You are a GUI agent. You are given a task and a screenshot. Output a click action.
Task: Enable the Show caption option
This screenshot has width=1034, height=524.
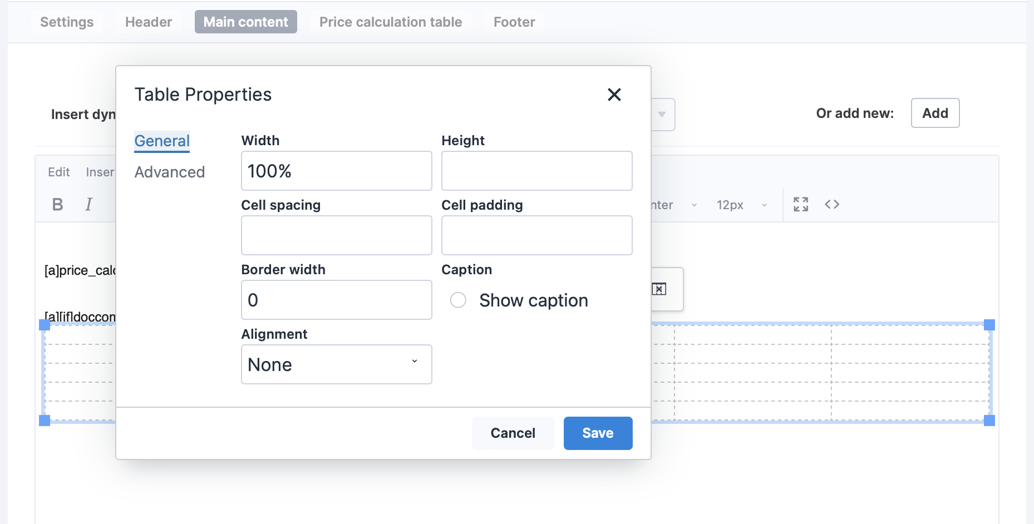click(x=458, y=300)
